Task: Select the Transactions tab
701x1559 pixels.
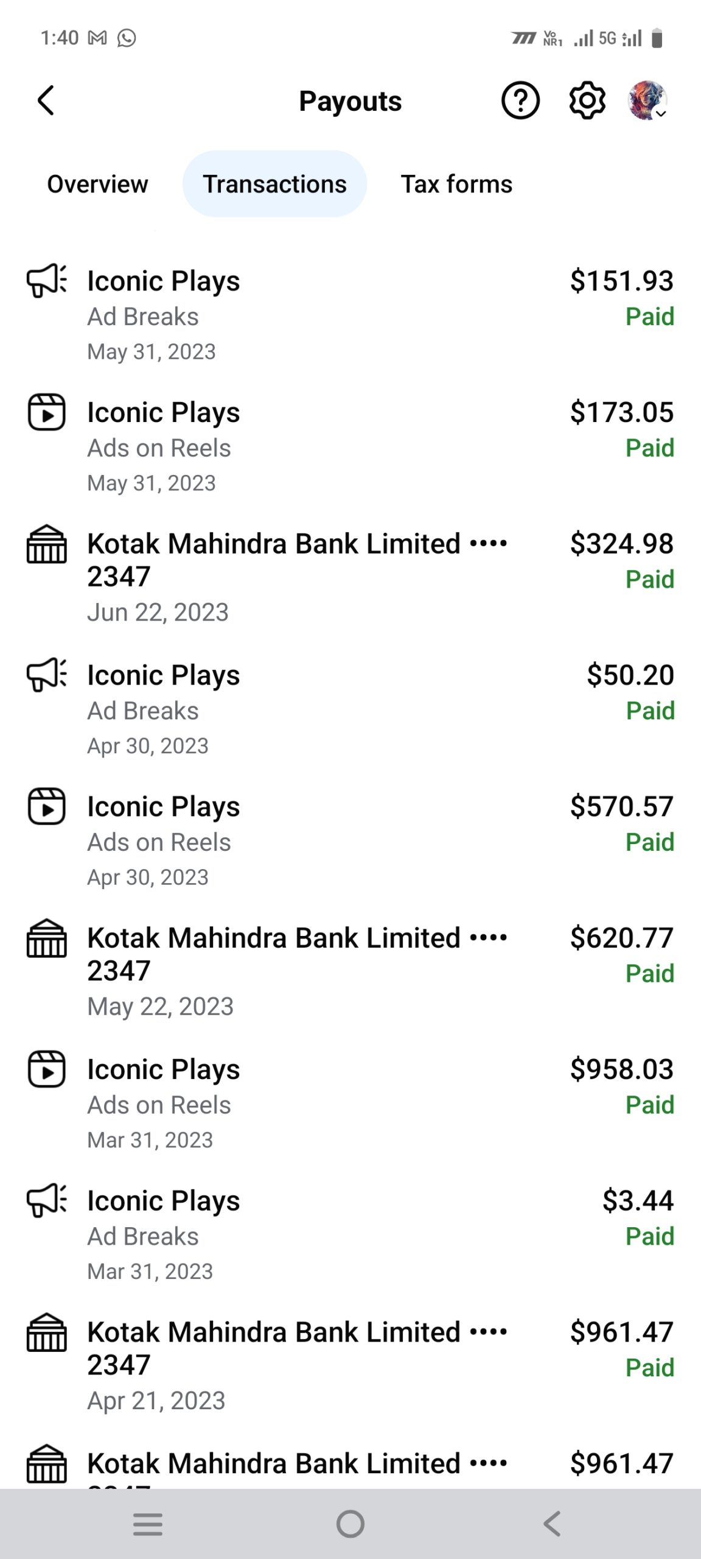Action: (274, 184)
